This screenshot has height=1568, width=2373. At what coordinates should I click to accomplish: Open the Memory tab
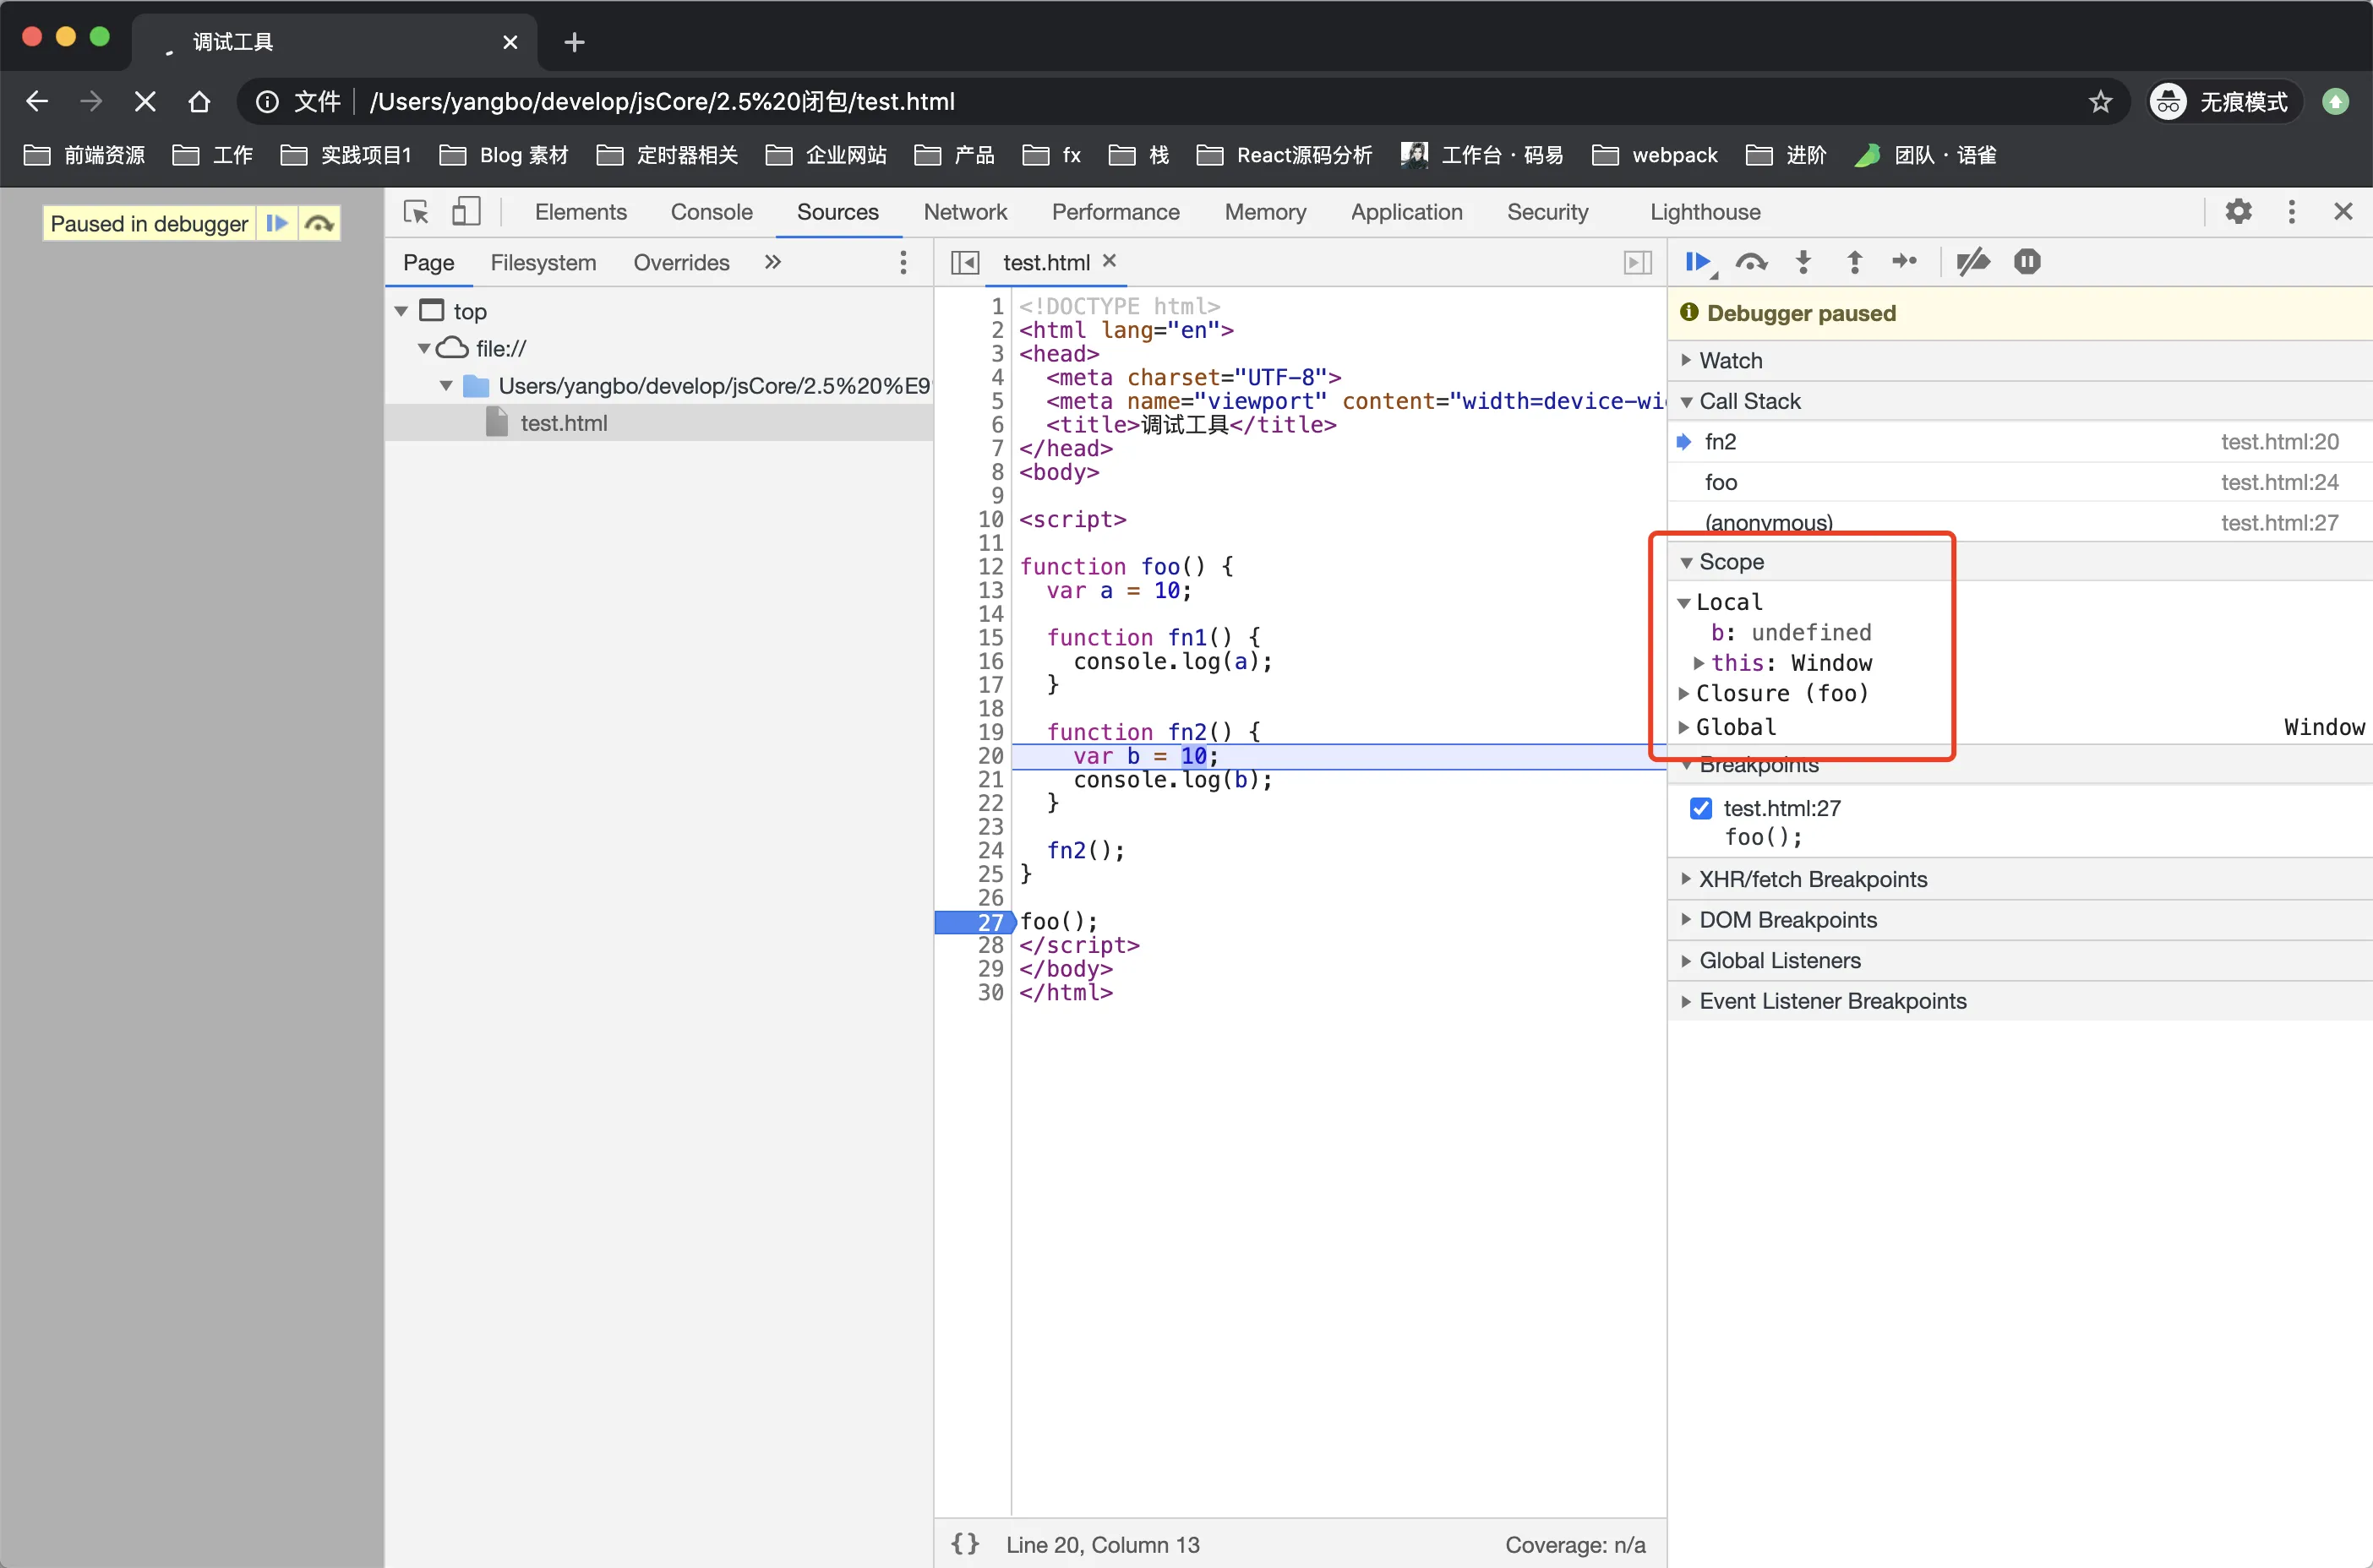pyautogui.click(x=1265, y=212)
